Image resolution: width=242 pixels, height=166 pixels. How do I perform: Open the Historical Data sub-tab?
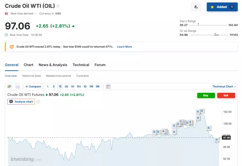(31, 76)
